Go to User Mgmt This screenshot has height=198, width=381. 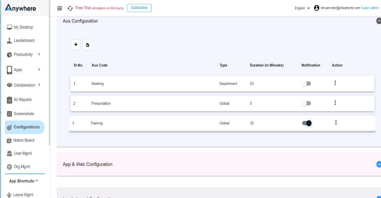click(23, 153)
